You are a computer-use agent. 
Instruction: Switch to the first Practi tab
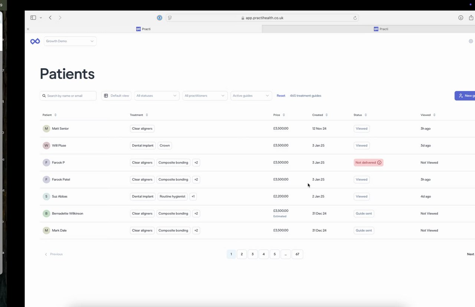pos(143,29)
